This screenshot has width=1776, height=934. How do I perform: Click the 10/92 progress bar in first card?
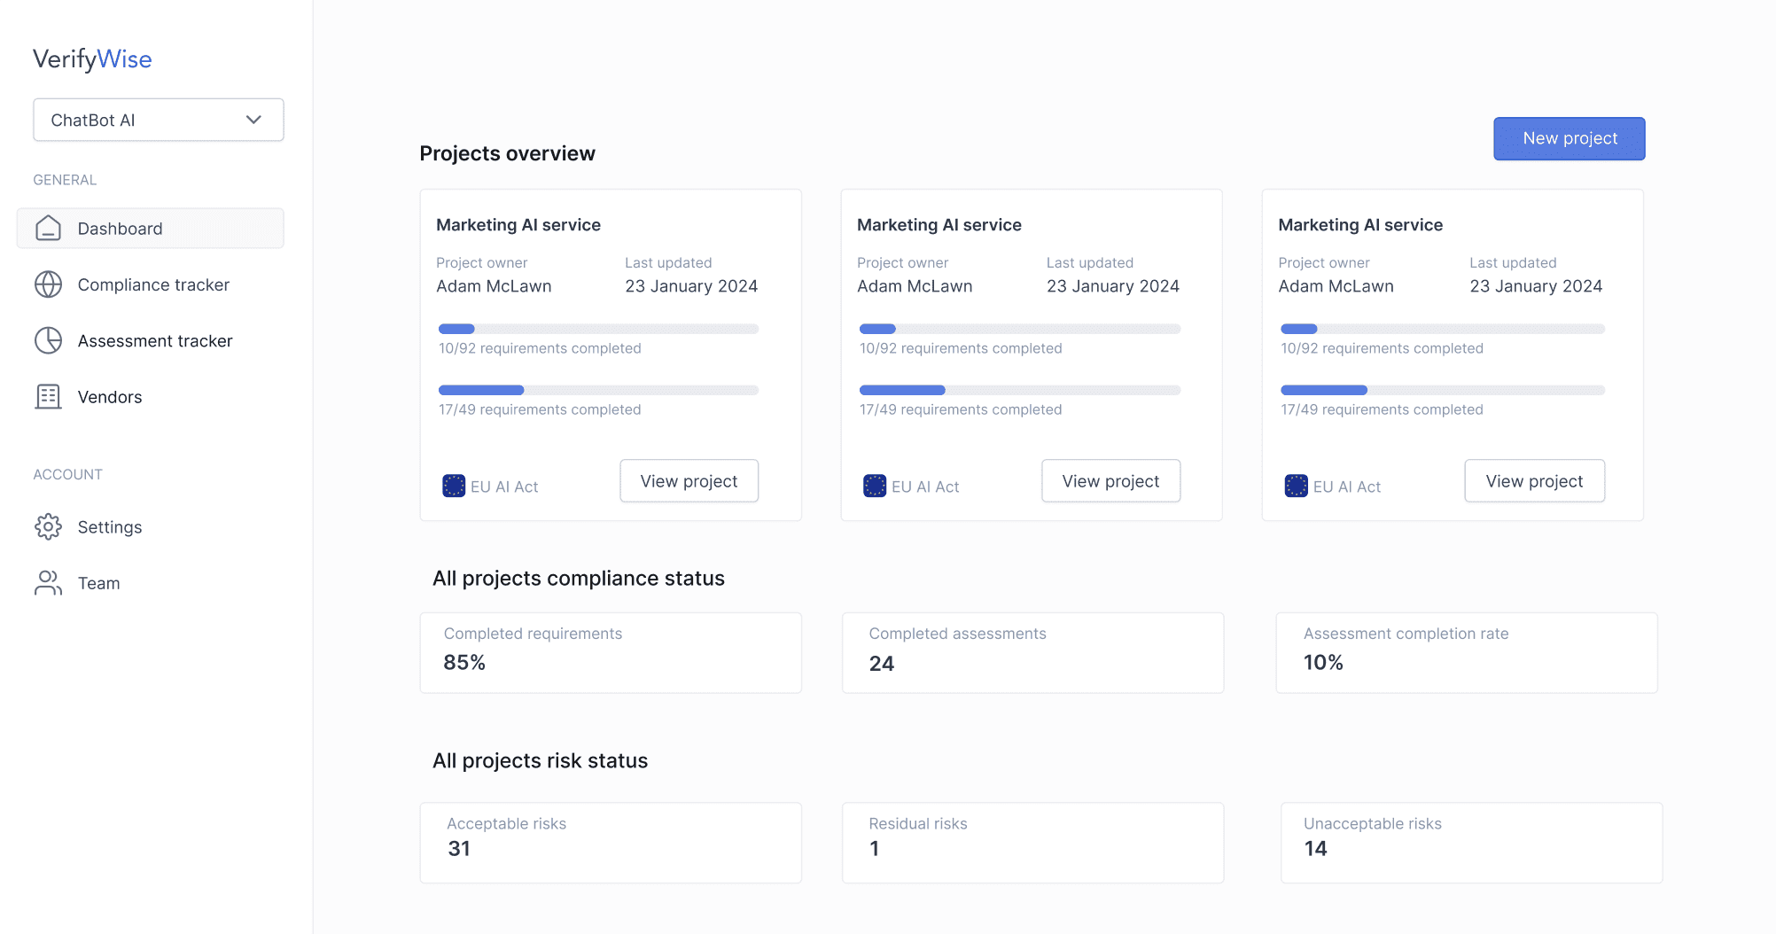598,329
